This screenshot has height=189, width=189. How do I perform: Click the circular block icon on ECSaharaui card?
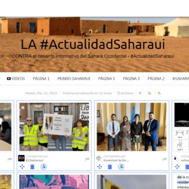pos(44,166)
